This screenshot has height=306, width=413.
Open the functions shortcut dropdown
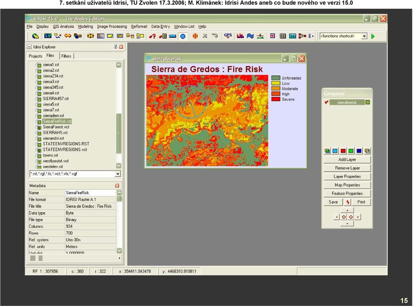(x=364, y=36)
